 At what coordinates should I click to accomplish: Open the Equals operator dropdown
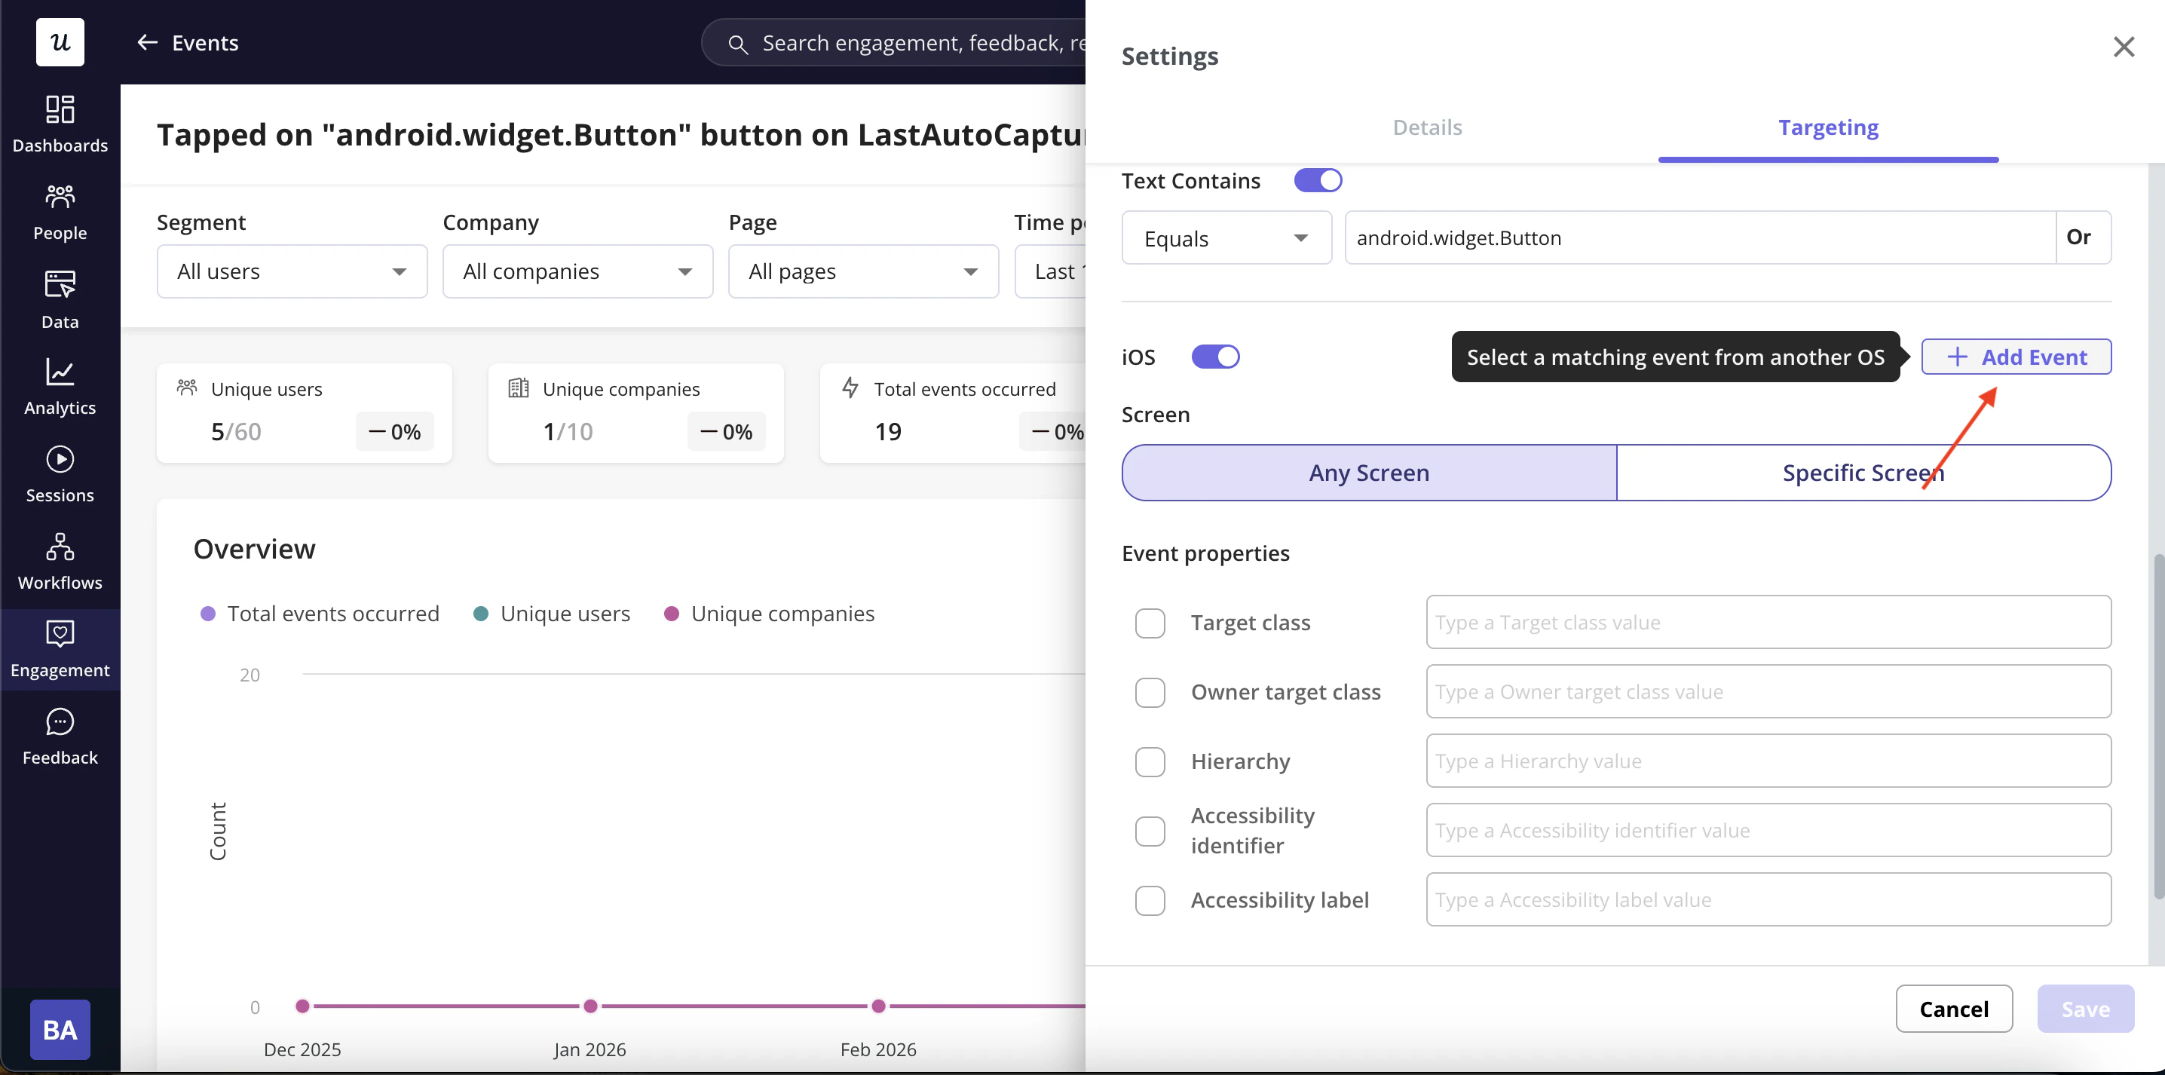click(x=1226, y=238)
